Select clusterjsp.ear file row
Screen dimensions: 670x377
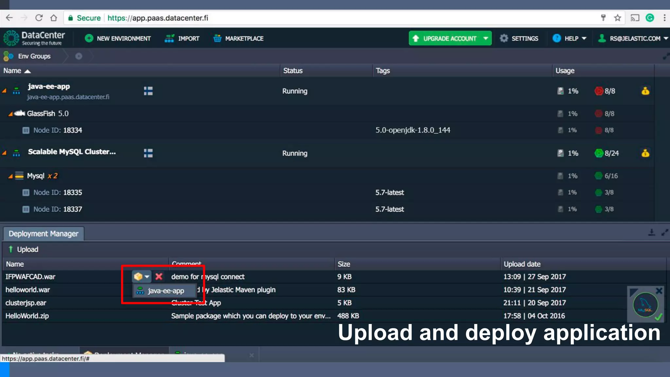(x=334, y=303)
